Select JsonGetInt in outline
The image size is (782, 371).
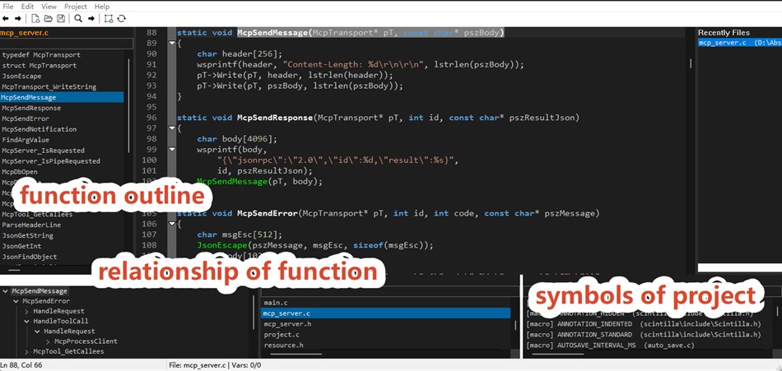(22, 246)
